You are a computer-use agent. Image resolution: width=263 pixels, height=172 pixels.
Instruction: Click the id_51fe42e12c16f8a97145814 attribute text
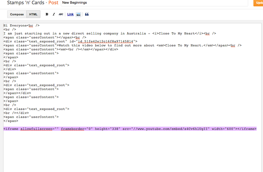[106, 41]
